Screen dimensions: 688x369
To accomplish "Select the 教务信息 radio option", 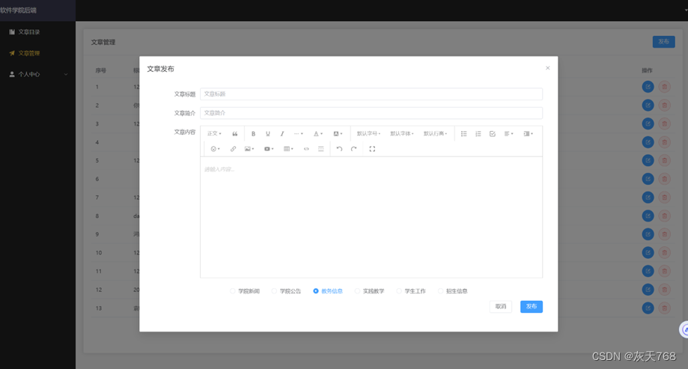I will pyautogui.click(x=328, y=291).
